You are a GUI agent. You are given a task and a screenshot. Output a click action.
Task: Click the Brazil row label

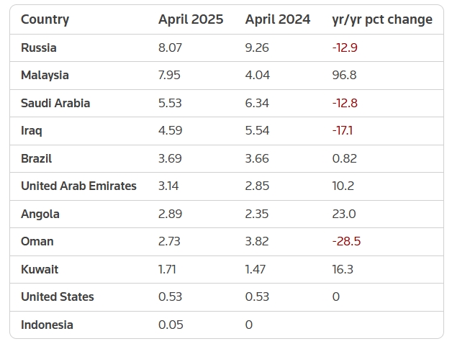click(36, 158)
